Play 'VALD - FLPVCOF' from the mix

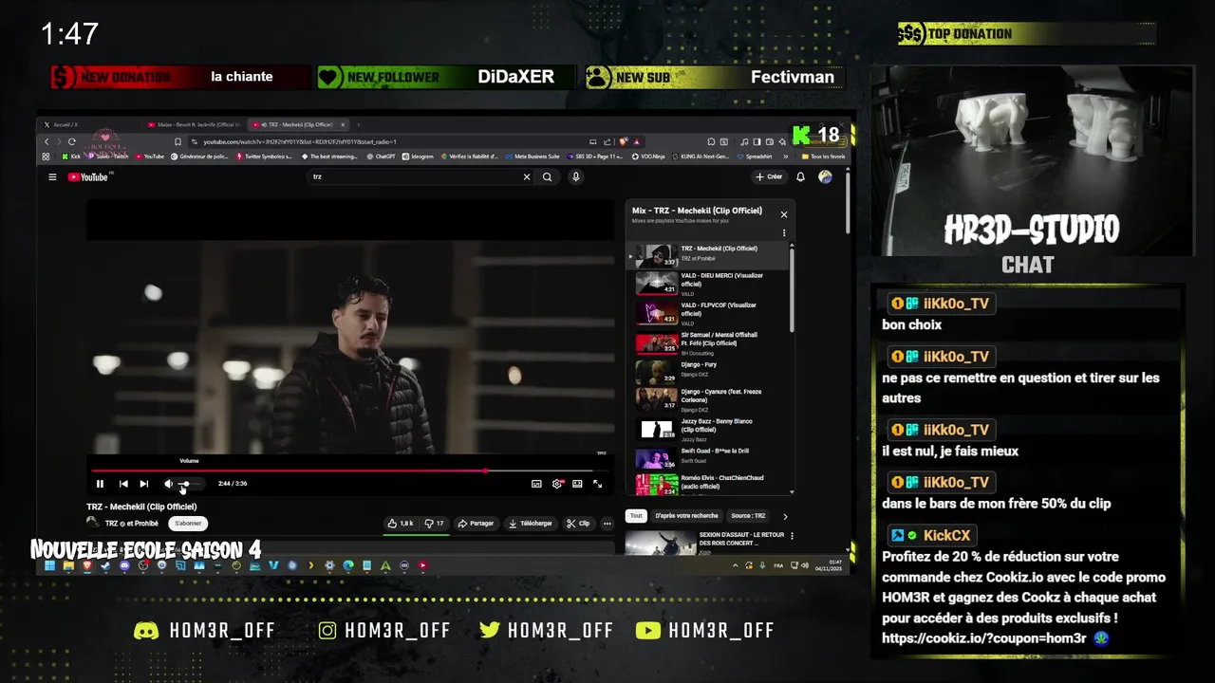709,313
